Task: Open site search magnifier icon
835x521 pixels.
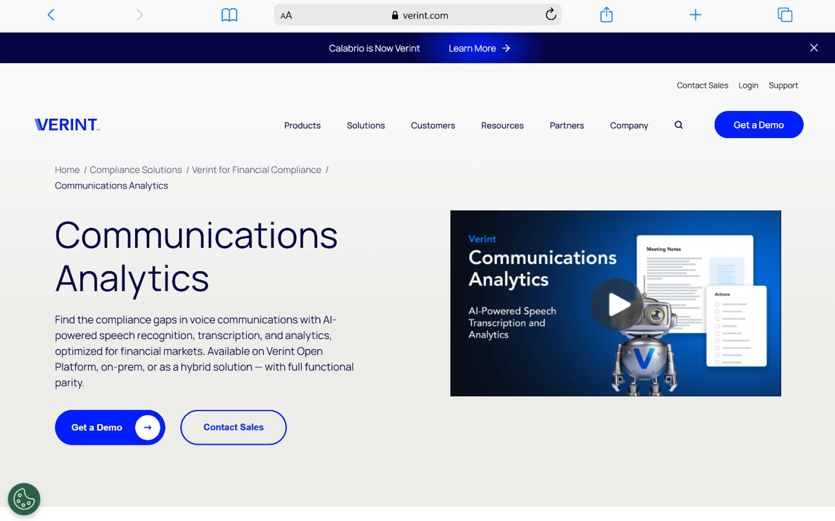Action: pyautogui.click(x=679, y=125)
